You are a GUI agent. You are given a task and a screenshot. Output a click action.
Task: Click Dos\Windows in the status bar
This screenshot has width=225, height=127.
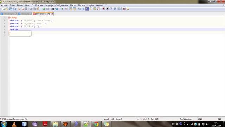point(186,119)
